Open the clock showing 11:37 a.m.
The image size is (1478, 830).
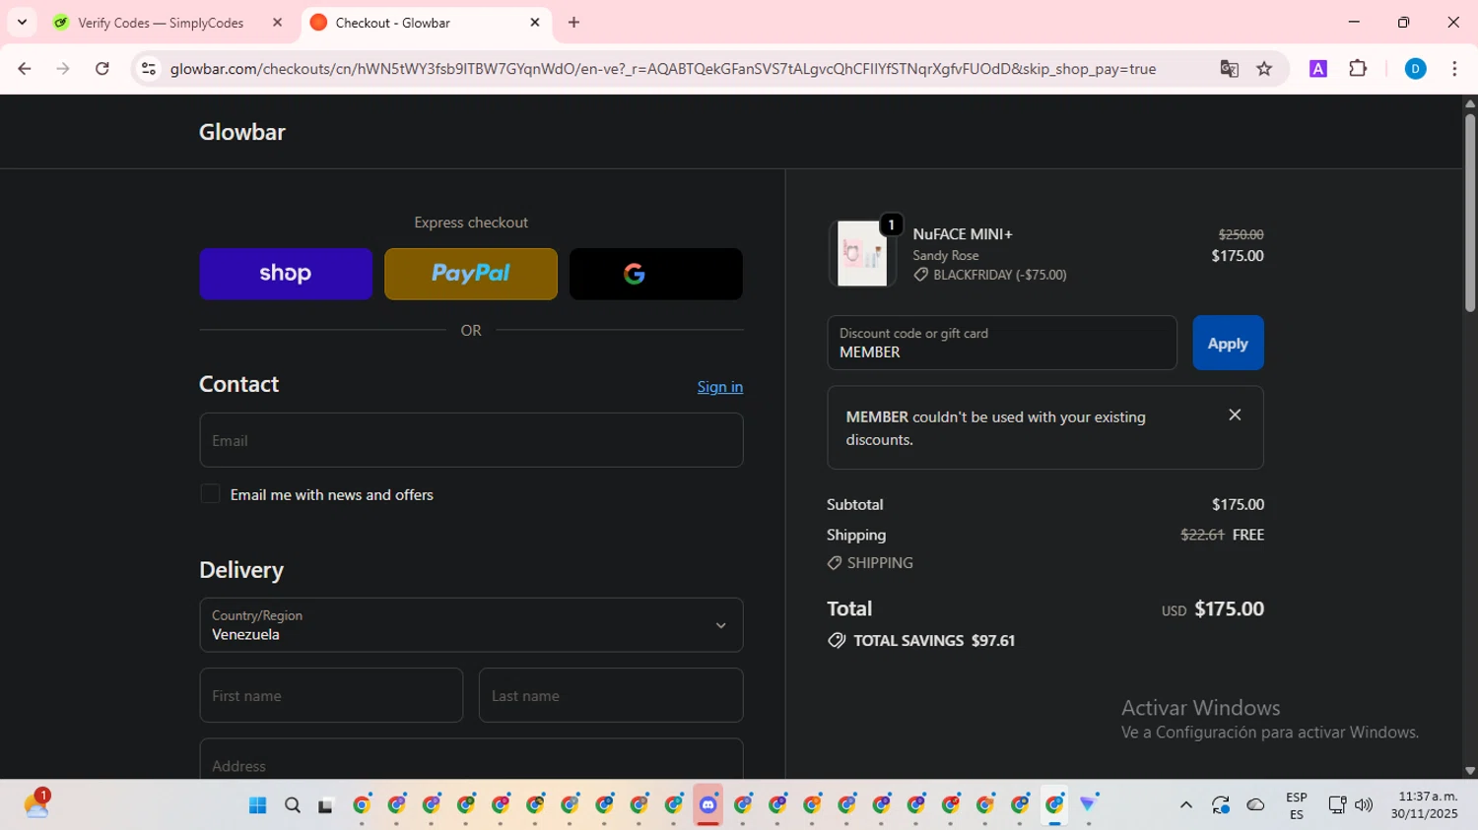pyautogui.click(x=1424, y=805)
